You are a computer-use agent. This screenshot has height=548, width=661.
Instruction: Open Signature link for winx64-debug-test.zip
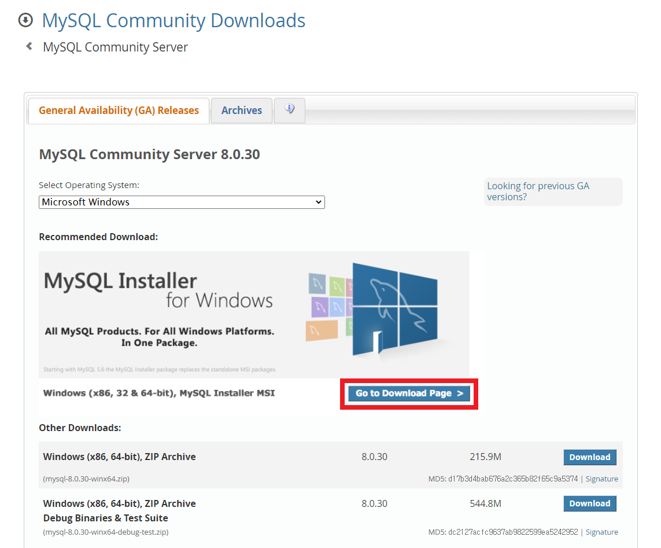(x=601, y=532)
